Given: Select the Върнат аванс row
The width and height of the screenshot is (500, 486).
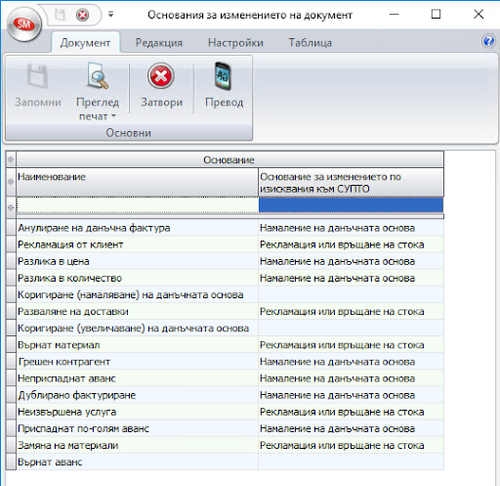Looking at the screenshot, I should (x=225, y=462).
